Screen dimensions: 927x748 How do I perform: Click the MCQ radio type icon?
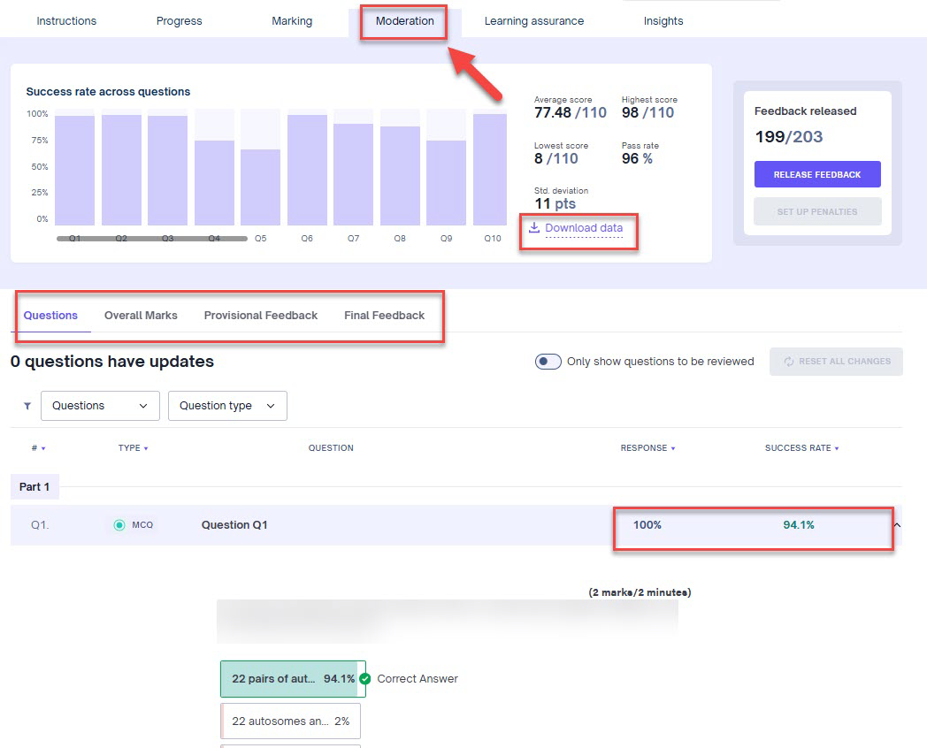point(119,525)
